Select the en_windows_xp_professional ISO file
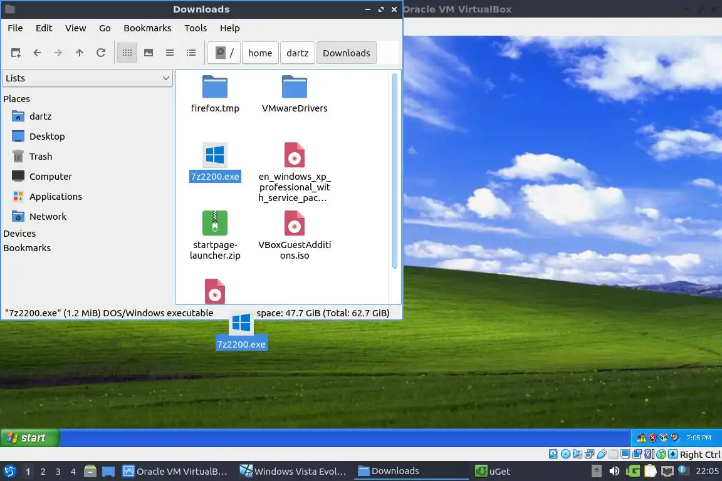Viewport: 722px width, 481px height. 295,172
